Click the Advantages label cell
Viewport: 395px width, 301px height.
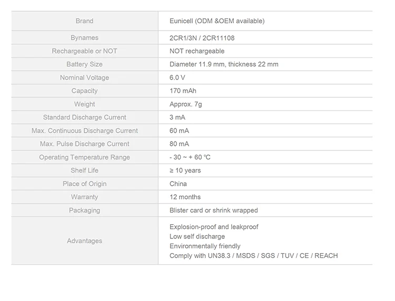tap(84, 241)
